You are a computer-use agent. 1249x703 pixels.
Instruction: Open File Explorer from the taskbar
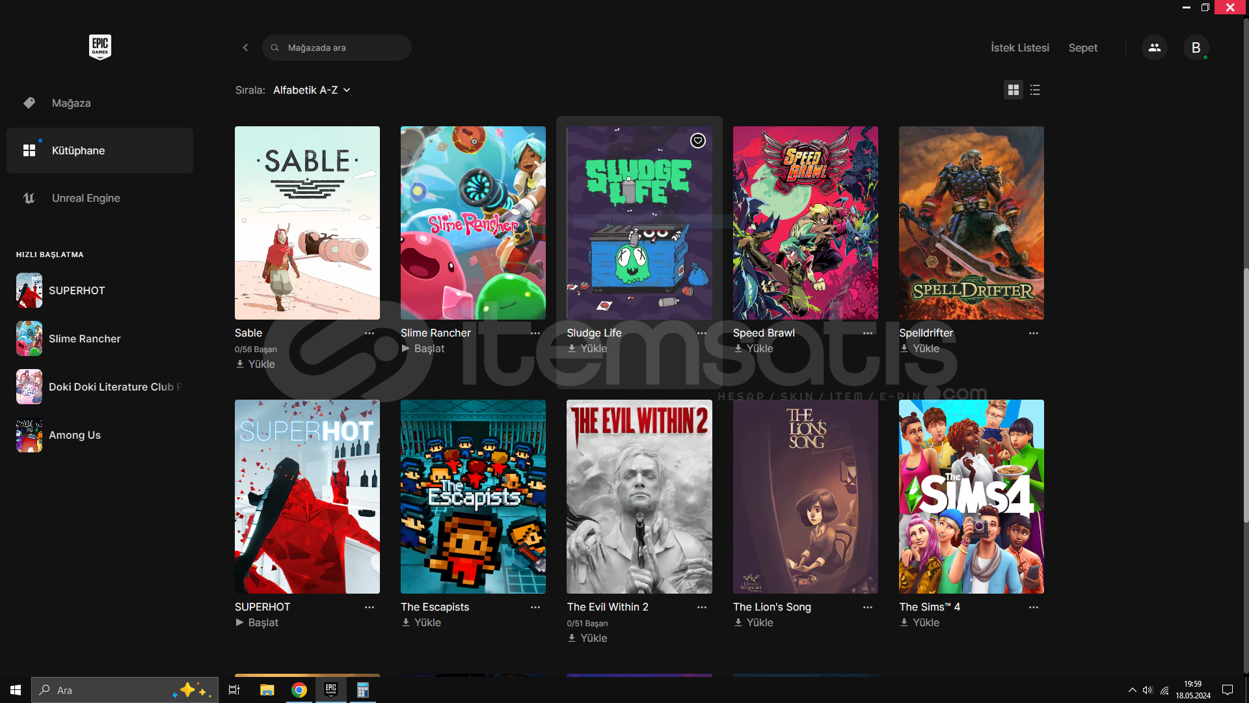click(x=267, y=690)
